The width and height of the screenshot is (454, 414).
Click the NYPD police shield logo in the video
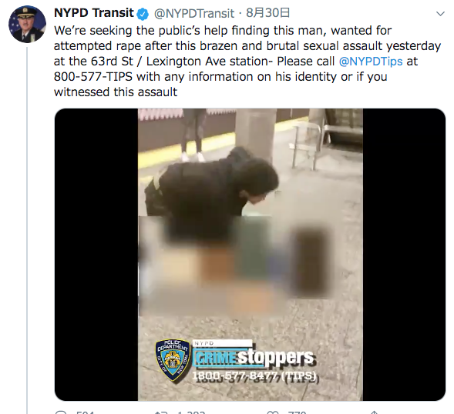coord(173,359)
